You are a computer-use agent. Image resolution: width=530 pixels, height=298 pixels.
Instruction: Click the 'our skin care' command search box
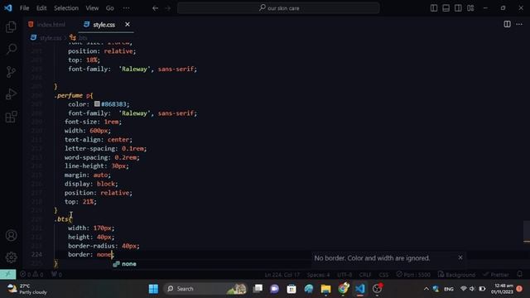point(278,8)
